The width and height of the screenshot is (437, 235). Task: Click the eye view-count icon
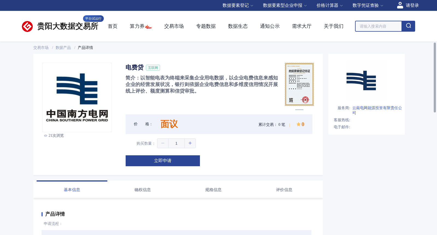coord(46,136)
